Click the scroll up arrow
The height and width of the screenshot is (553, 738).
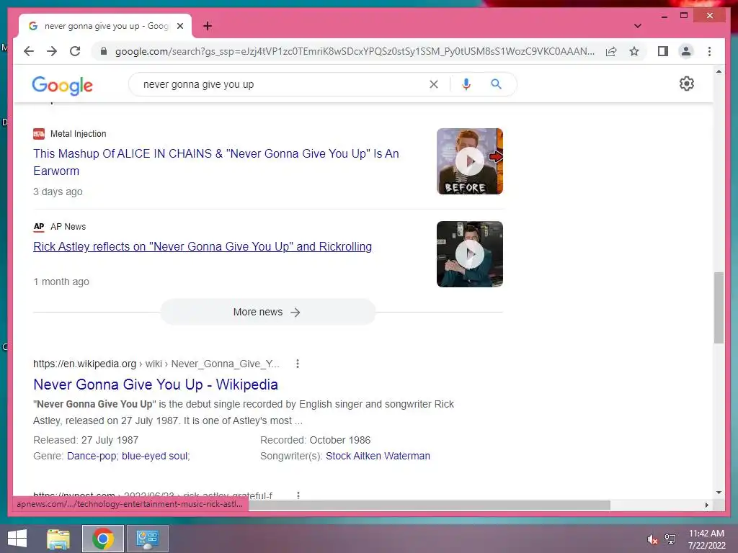click(x=719, y=71)
